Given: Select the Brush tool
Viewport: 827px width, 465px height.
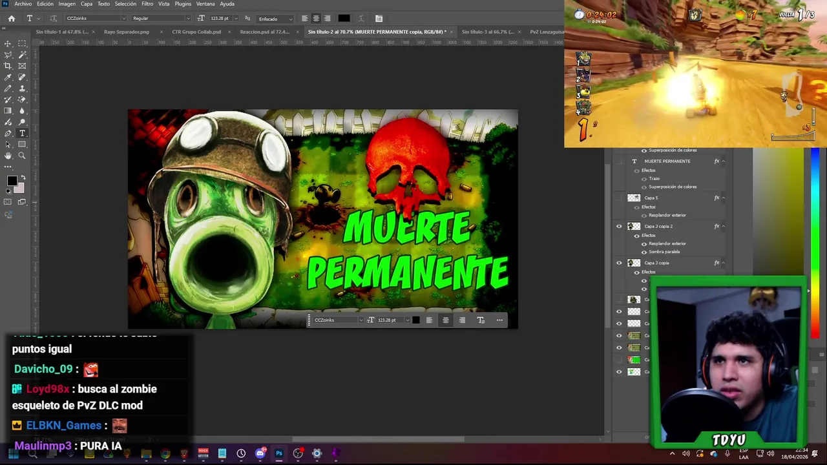Looking at the screenshot, I should [x=8, y=88].
